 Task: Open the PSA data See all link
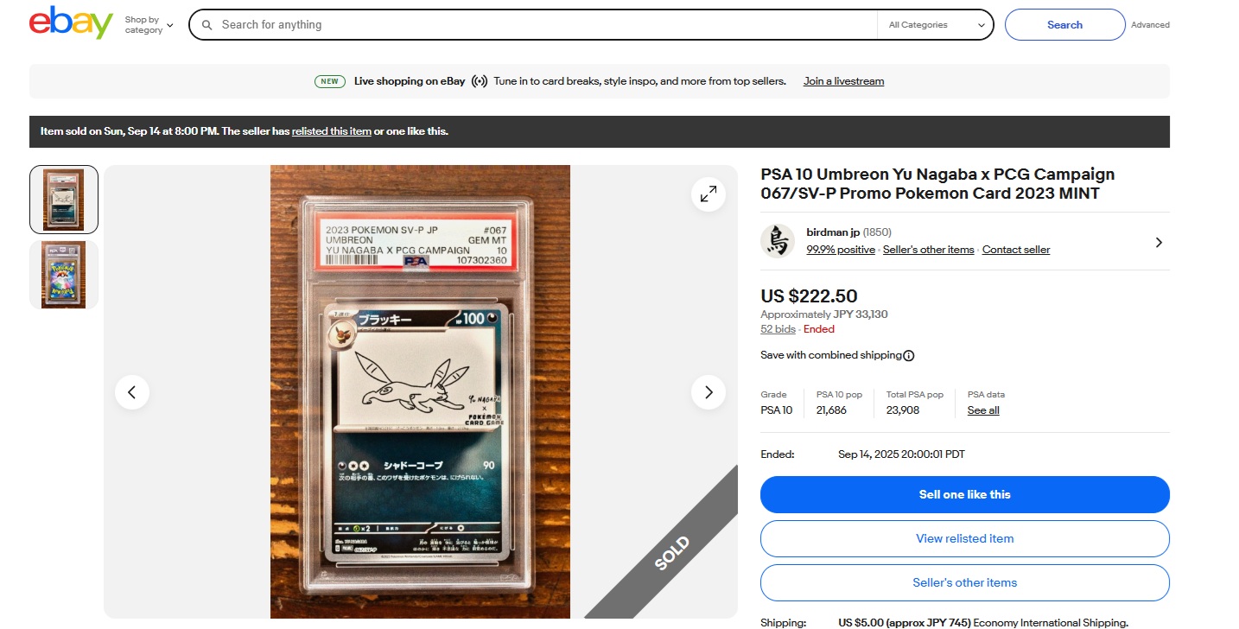(x=983, y=410)
